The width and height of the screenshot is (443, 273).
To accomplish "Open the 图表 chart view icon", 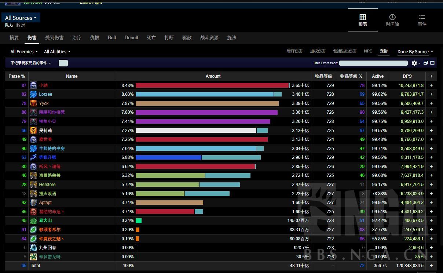I will pyautogui.click(x=362, y=17).
